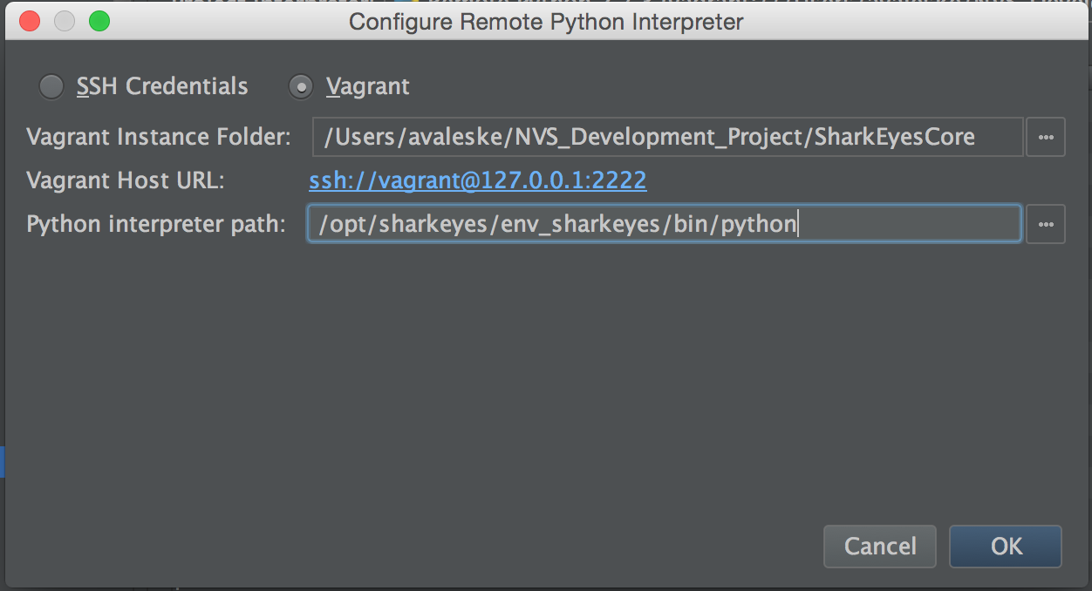Screen dimensions: 1092x591
Task: Click the red close window button
Action: pyautogui.click(x=29, y=21)
